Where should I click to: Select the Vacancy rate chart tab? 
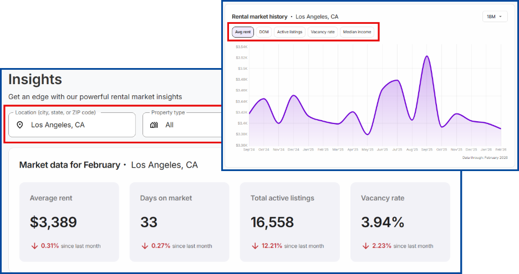pos(323,32)
